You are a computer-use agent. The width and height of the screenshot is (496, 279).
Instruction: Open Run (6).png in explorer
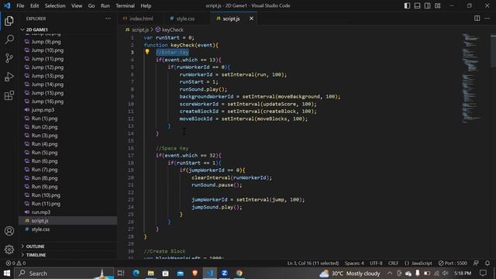pos(45,161)
